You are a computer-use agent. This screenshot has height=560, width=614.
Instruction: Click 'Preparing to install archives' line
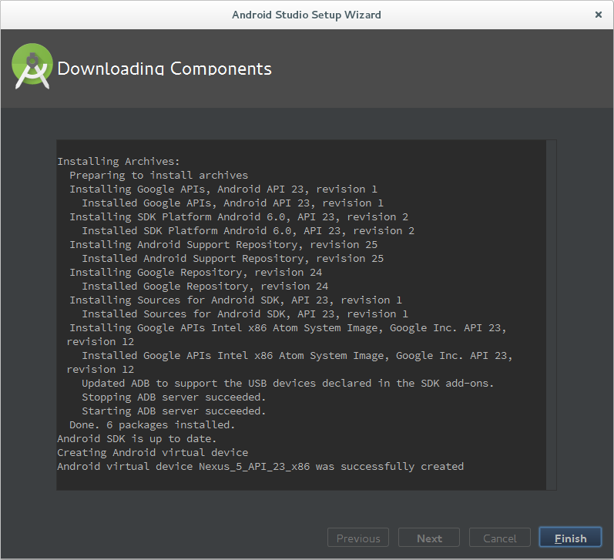pyautogui.click(x=159, y=175)
